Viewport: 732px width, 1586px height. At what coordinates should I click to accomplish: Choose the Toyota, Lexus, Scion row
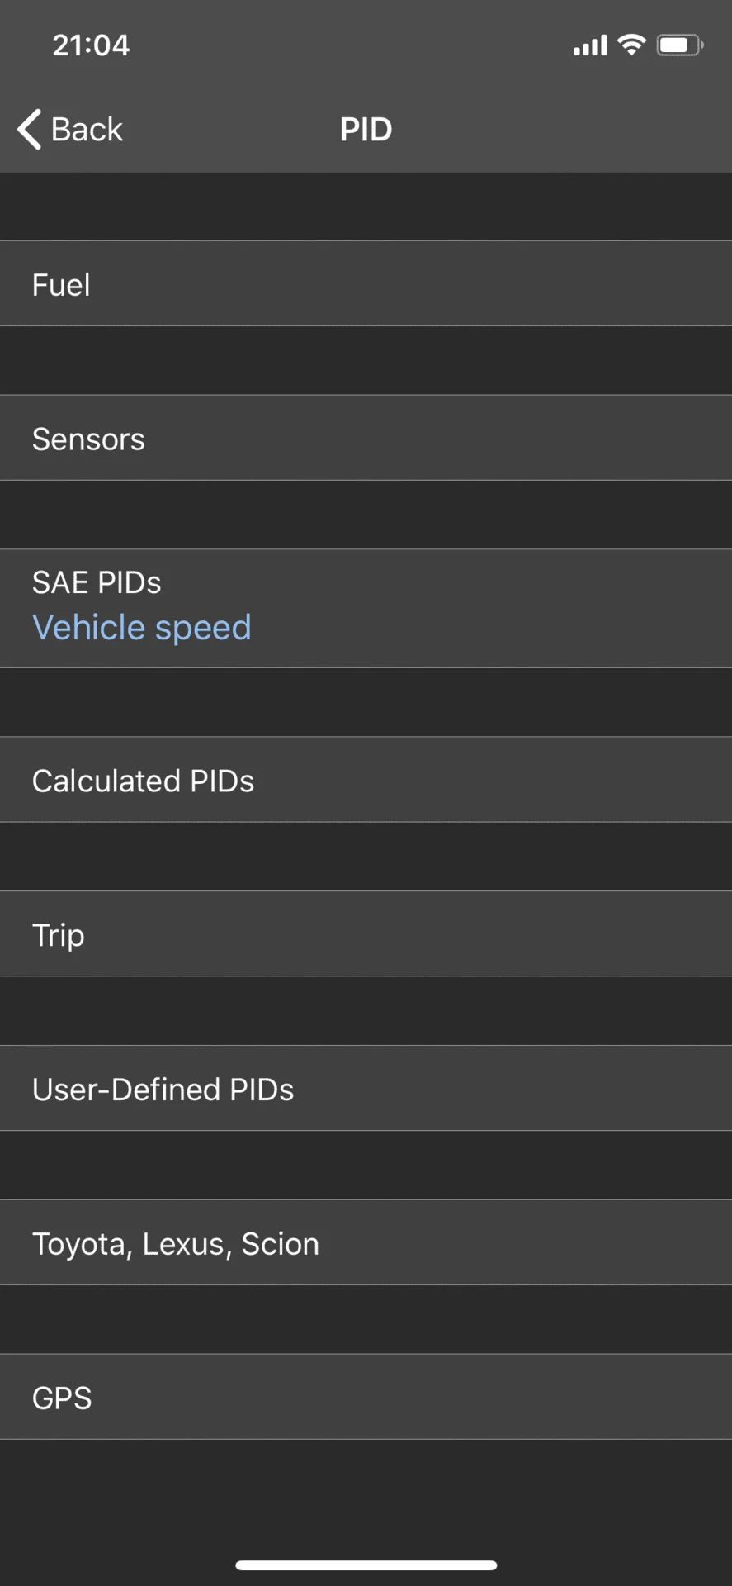(366, 1243)
